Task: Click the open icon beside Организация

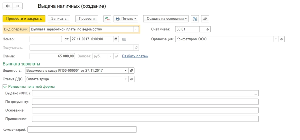Action: [282, 39]
